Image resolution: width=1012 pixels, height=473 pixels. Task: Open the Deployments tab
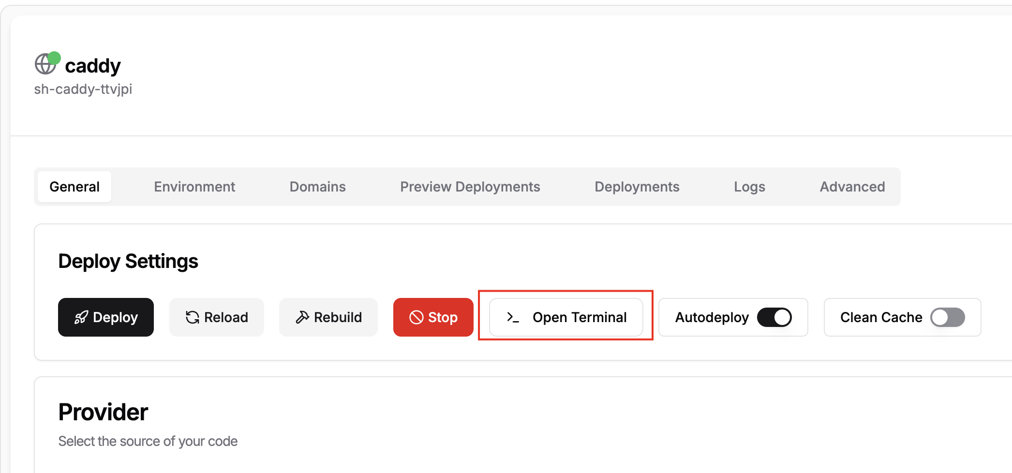637,187
